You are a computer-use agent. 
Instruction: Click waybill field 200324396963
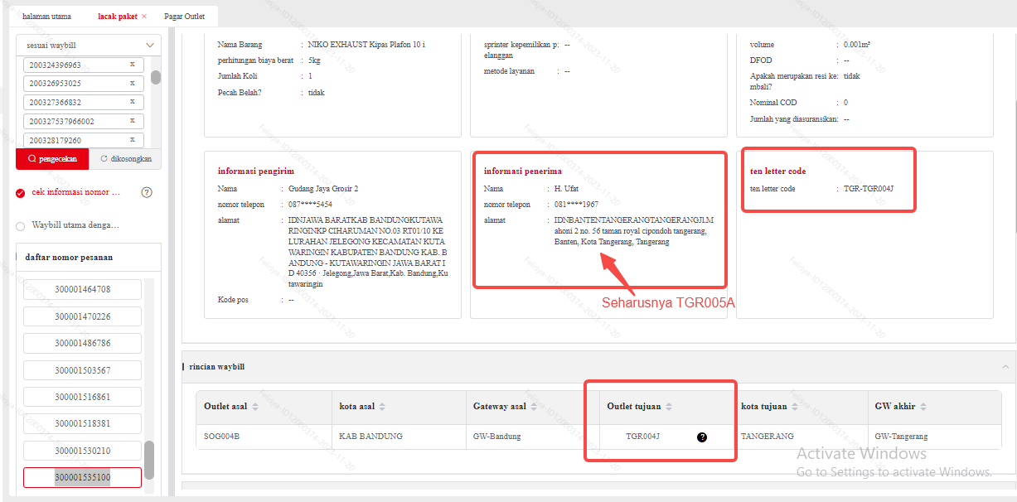click(x=83, y=65)
